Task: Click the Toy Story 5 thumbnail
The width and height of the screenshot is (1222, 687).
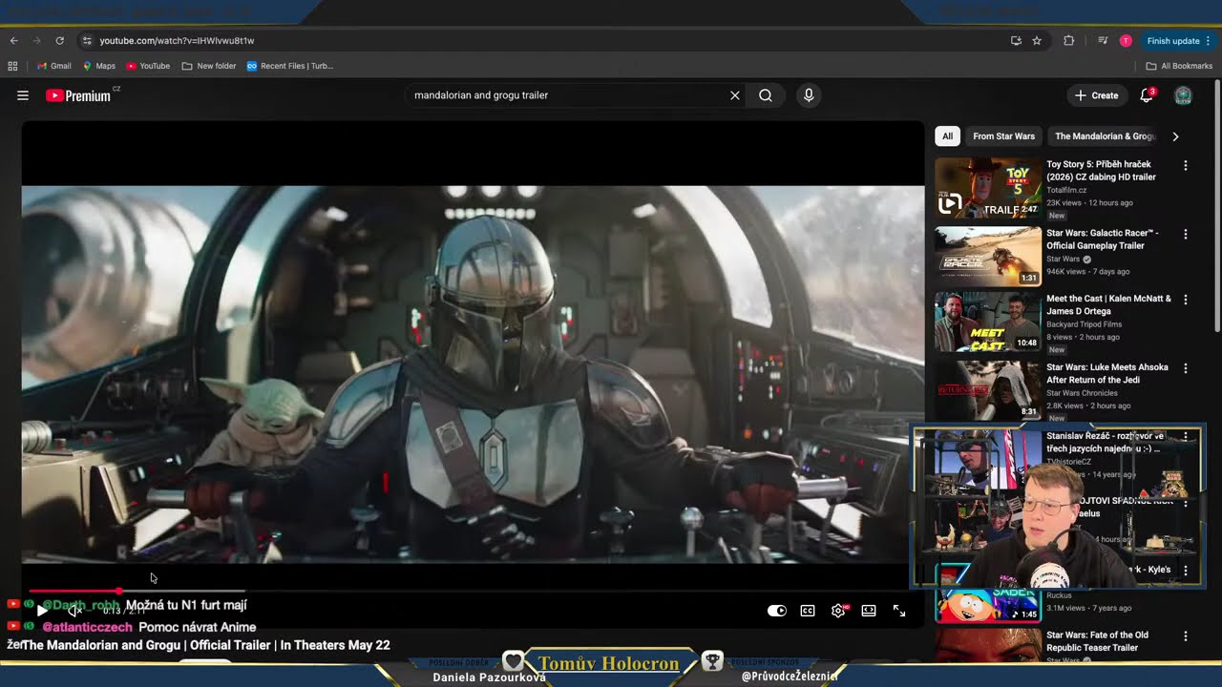Action: (x=988, y=188)
